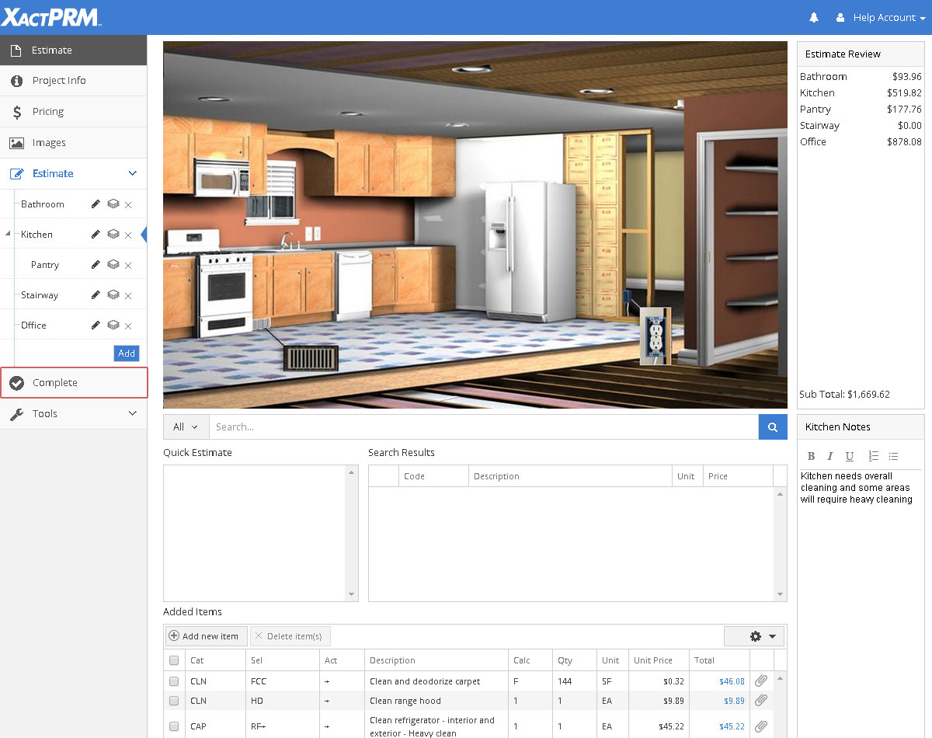
Task: Select the Clean range hood row checkbox
Action: [174, 701]
